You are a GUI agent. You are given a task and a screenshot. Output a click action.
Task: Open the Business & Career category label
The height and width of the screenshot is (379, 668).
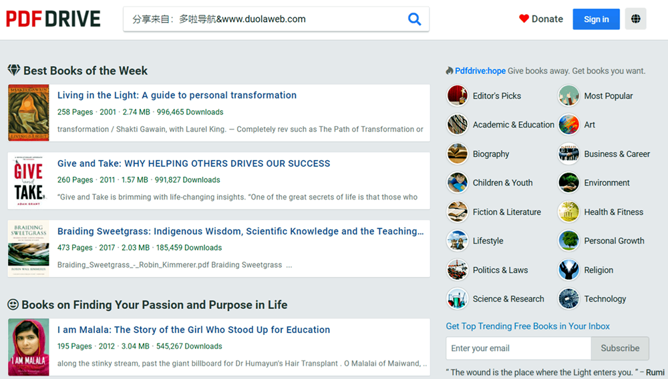point(617,154)
